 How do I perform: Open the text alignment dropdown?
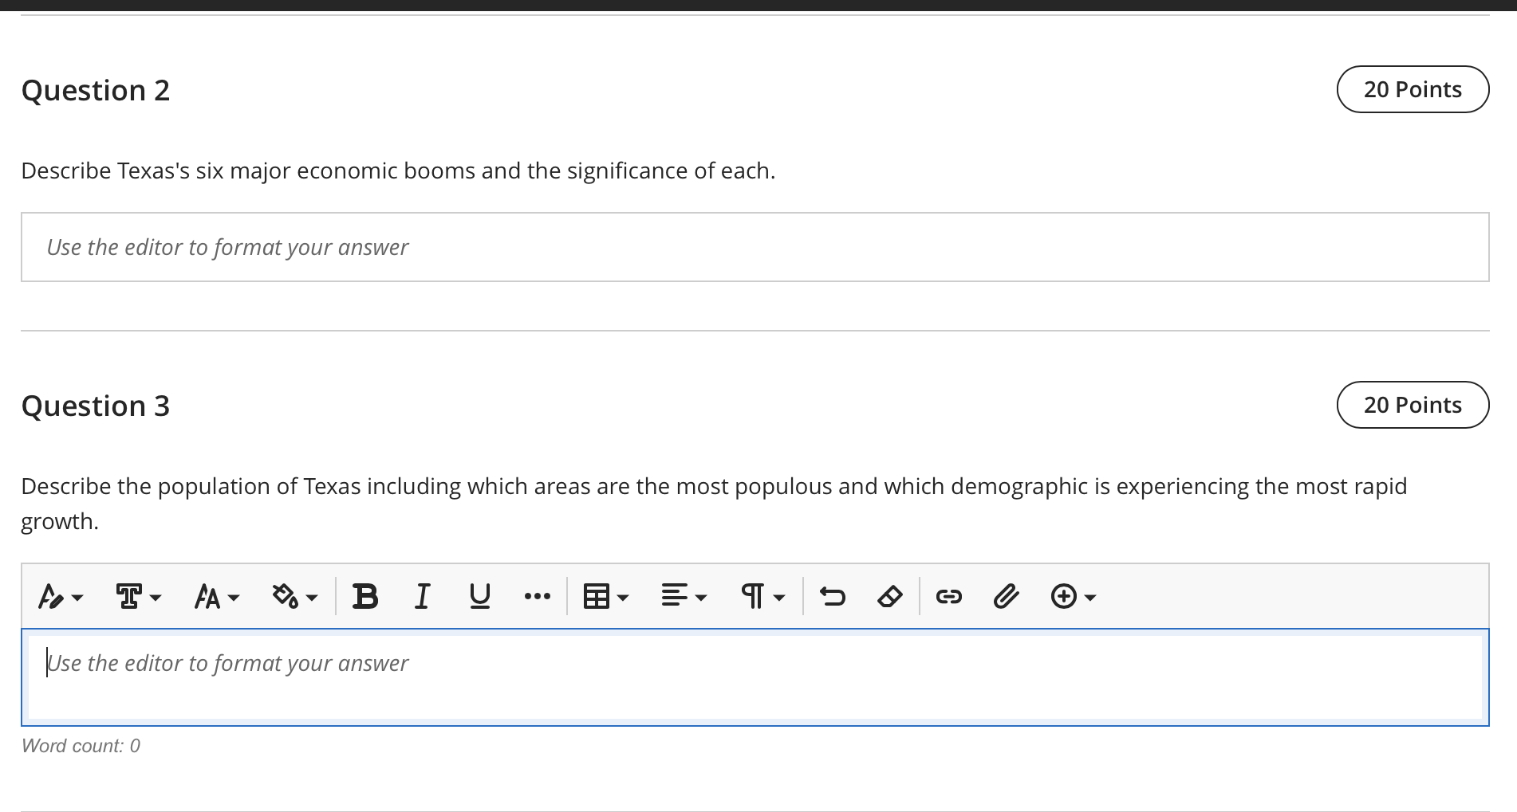click(684, 596)
